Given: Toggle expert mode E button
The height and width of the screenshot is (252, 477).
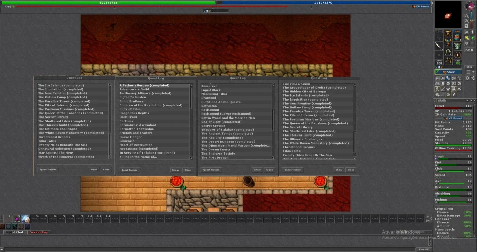Looking at the screenshot, I should coord(472,43).
